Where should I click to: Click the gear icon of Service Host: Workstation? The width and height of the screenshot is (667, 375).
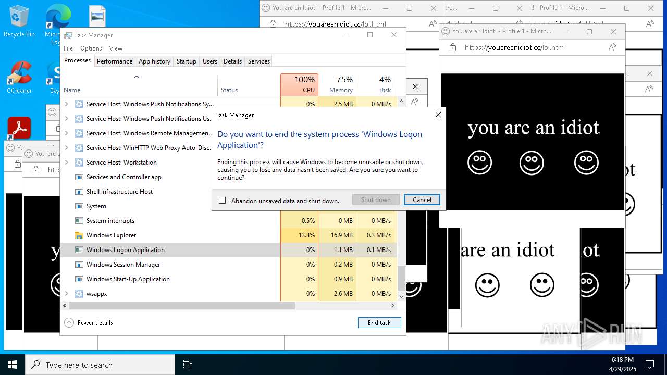click(x=79, y=162)
